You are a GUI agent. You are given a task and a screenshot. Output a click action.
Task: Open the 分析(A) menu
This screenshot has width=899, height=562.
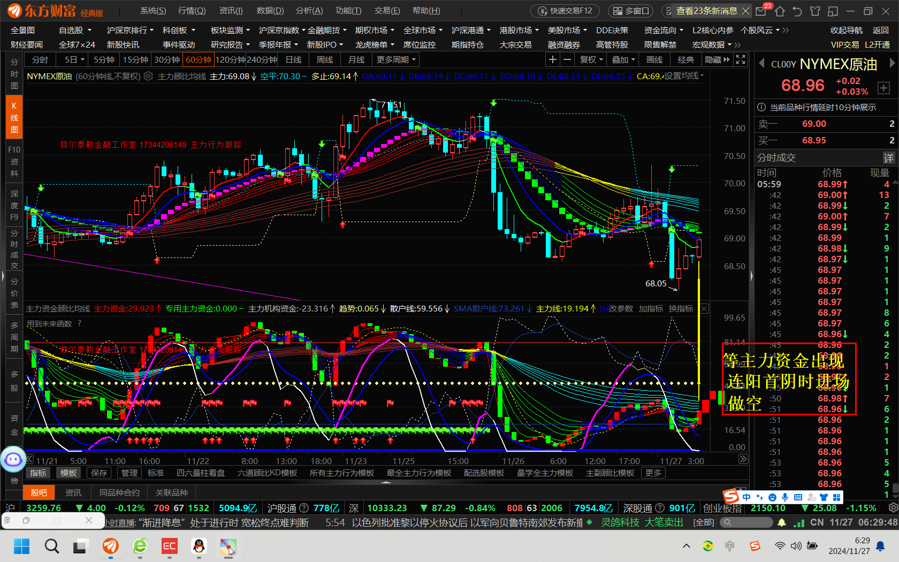[309, 11]
